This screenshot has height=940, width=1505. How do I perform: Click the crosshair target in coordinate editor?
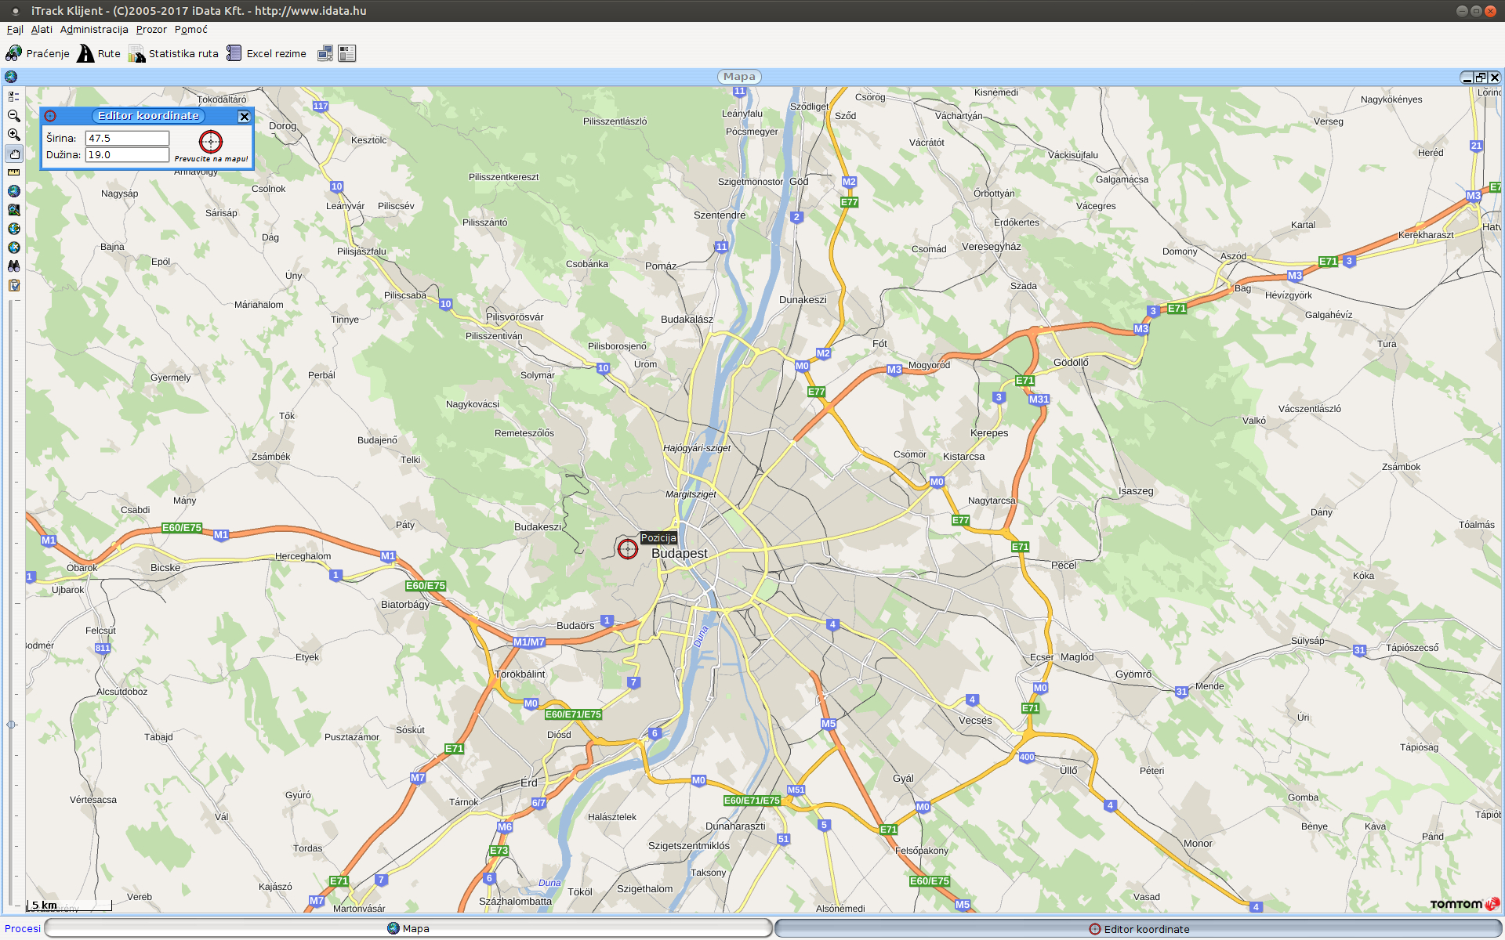(x=211, y=142)
